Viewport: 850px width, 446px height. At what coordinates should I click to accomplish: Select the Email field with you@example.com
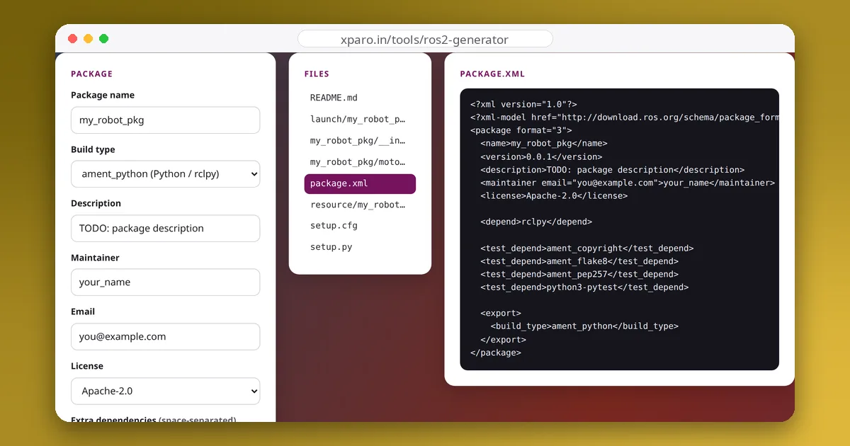pyautogui.click(x=165, y=337)
